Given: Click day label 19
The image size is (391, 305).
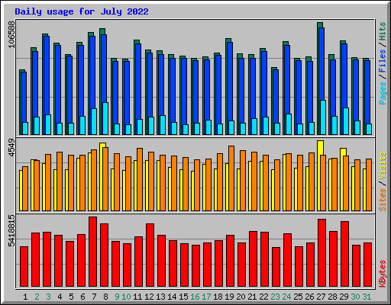Looking at the screenshot, I should tap(229, 297).
